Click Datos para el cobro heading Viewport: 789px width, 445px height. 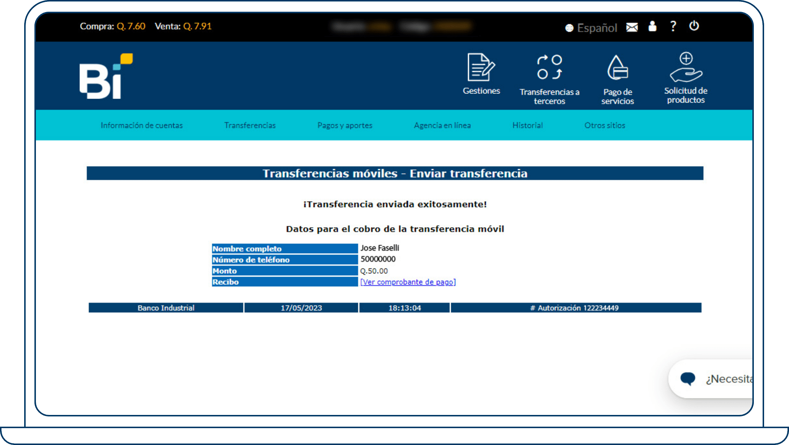click(395, 229)
